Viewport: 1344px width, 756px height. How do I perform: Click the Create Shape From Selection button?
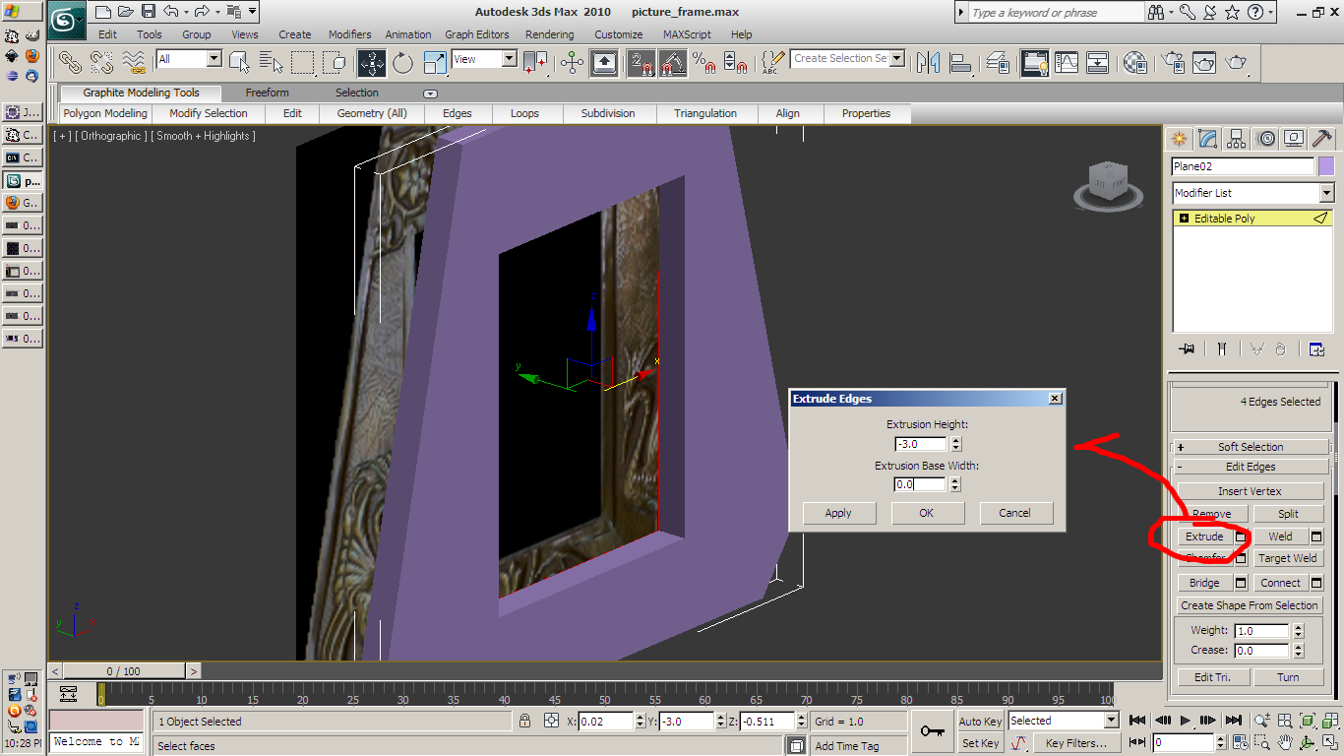(1249, 605)
